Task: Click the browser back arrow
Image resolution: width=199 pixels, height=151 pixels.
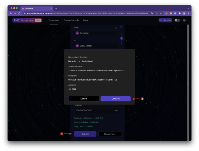Action: [x=11, y=13]
